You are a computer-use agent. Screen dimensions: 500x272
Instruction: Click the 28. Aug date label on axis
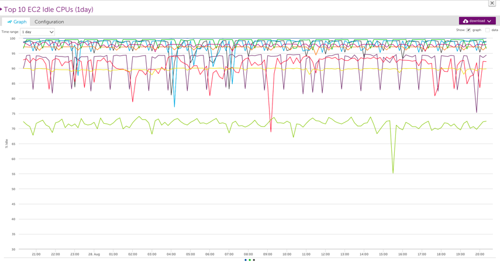(94, 254)
